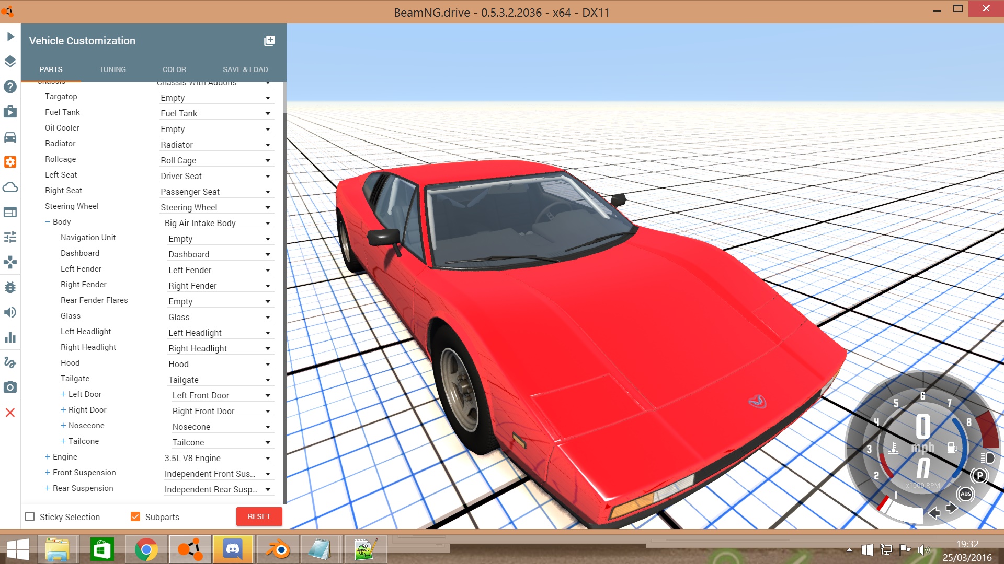Click the play icon in the sidebar
Screen dimensions: 1004x564
pyautogui.click(x=10, y=37)
